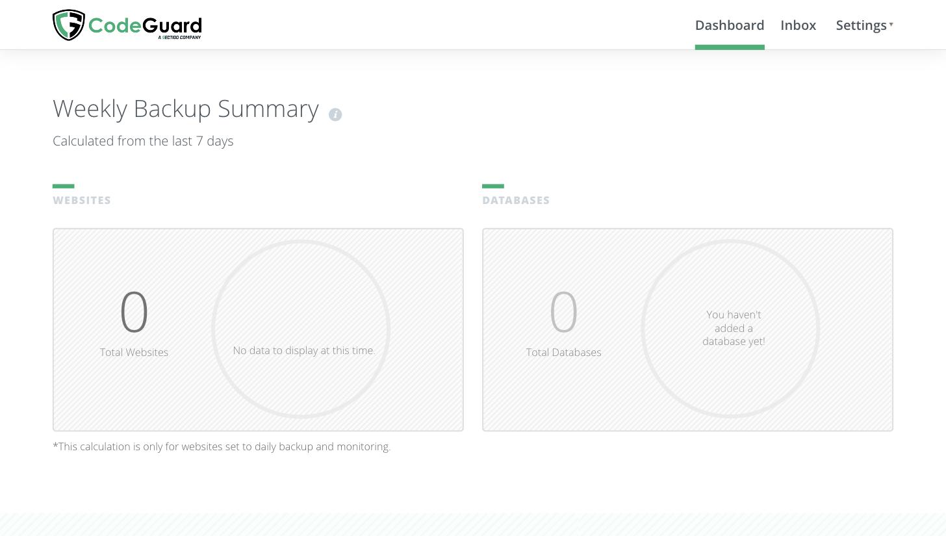
Task: Click the DATABASES section label
Action: click(516, 200)
